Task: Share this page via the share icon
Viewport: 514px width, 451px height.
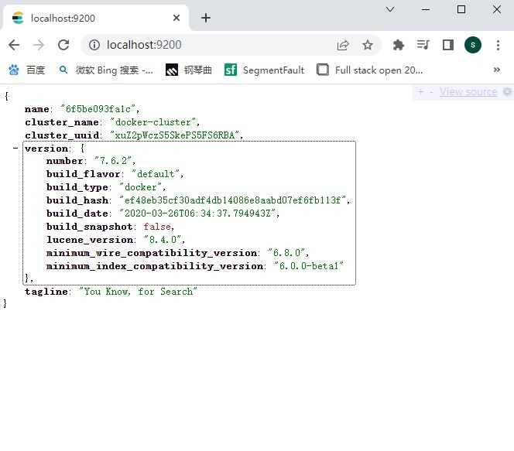Action: tap(343, 45)
